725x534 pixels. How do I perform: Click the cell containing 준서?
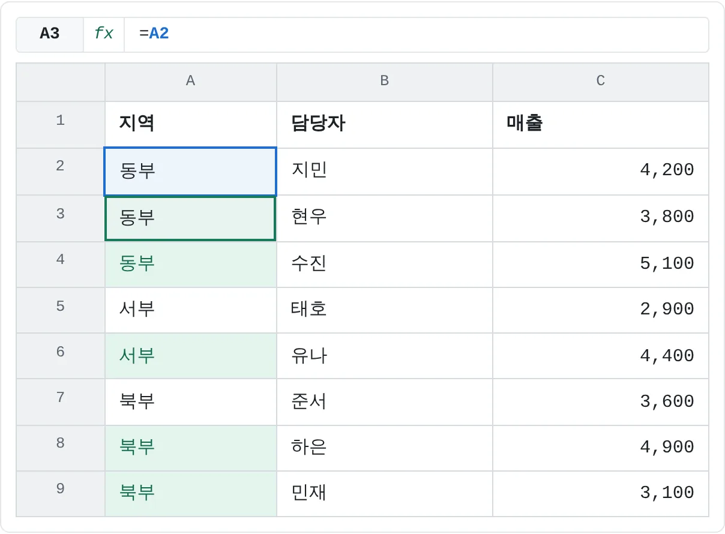click(385, 401)
